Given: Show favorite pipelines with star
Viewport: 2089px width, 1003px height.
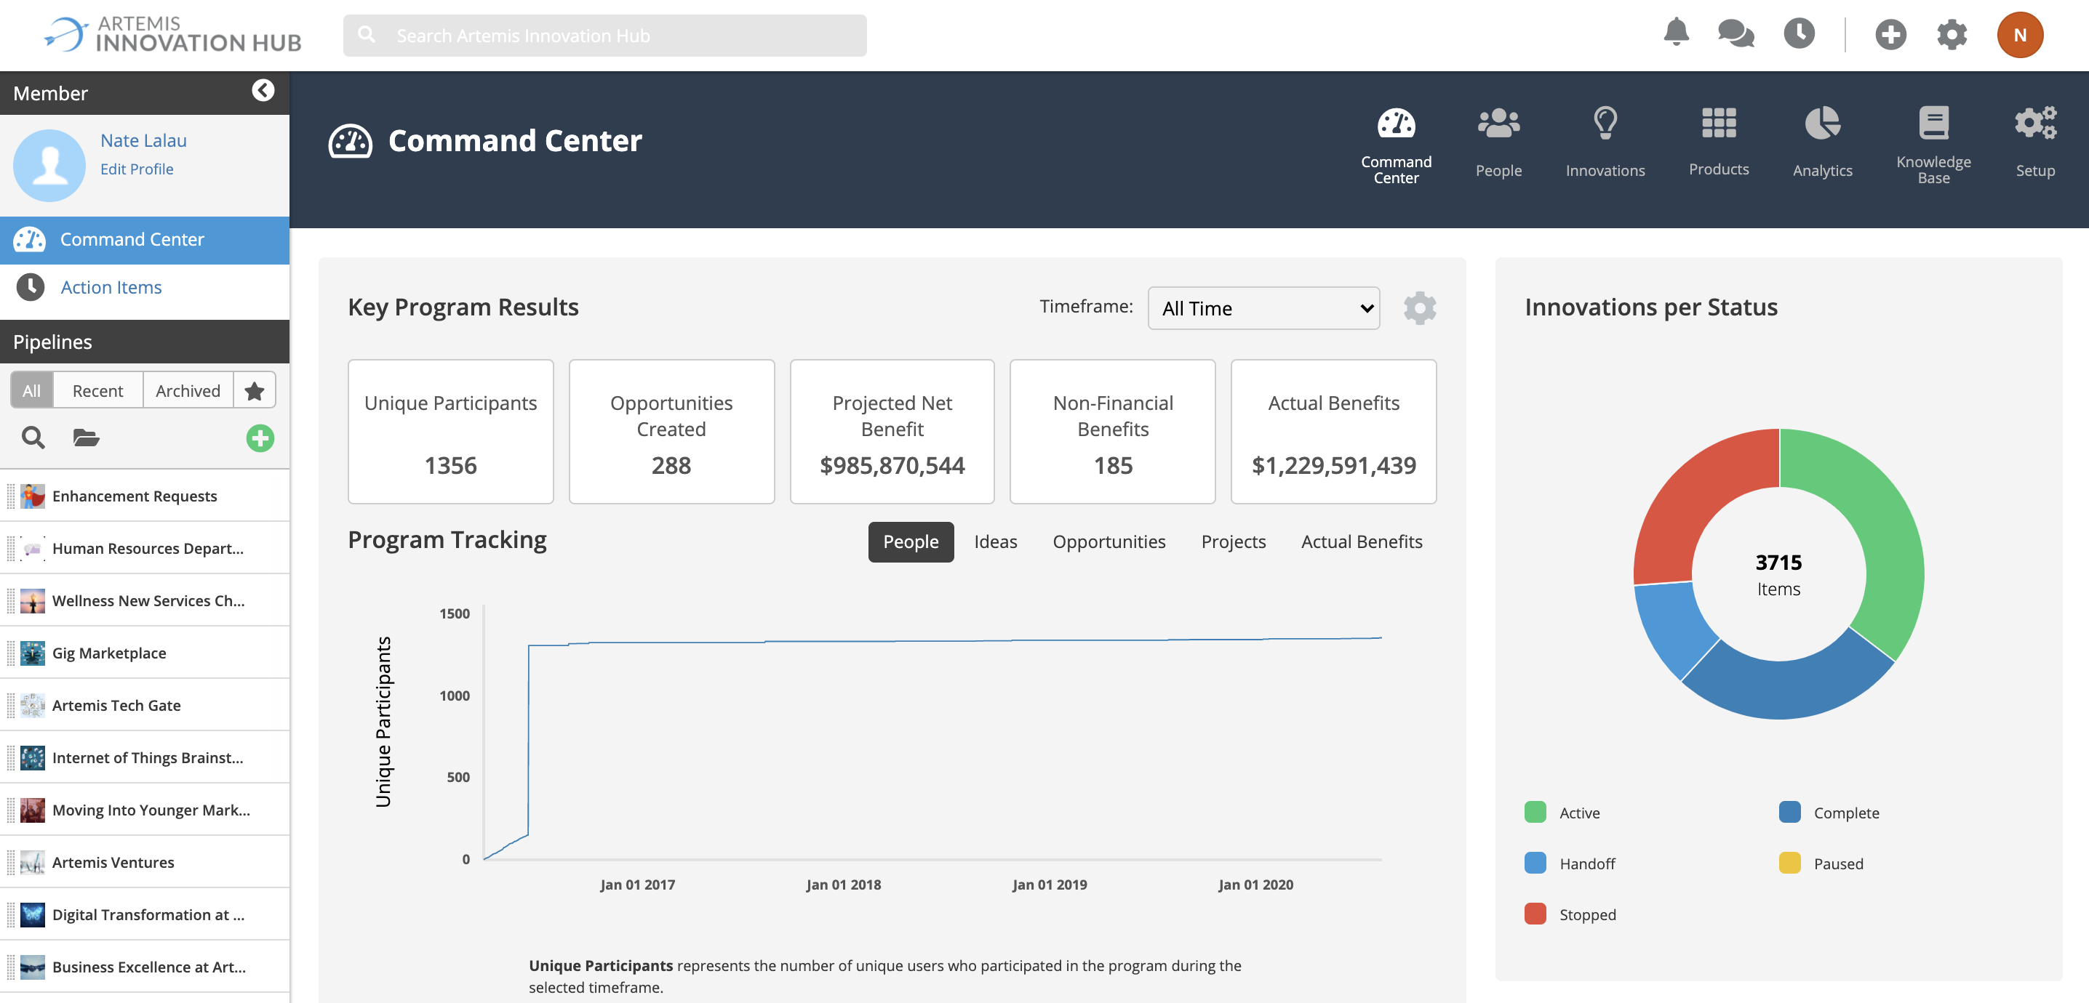Looking at the screenshot, I should [x=255, y=390].
